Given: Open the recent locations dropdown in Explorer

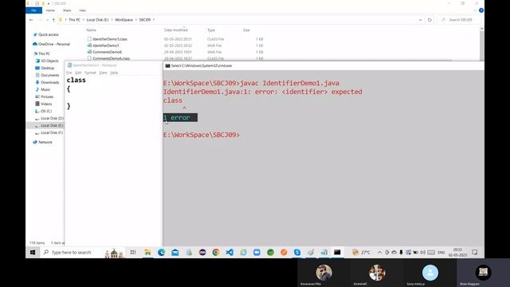Looking at the screenshot, I should 47,20.
